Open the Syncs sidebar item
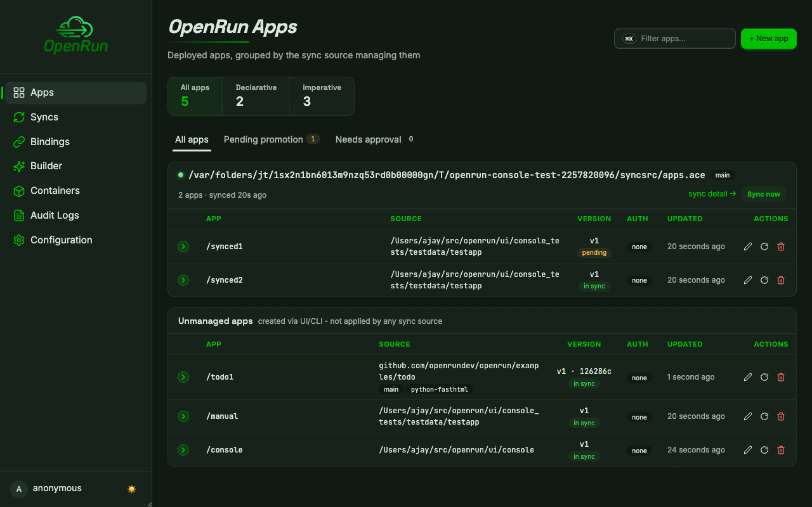This screenshot has height=507, width=812. pos(75,117)
